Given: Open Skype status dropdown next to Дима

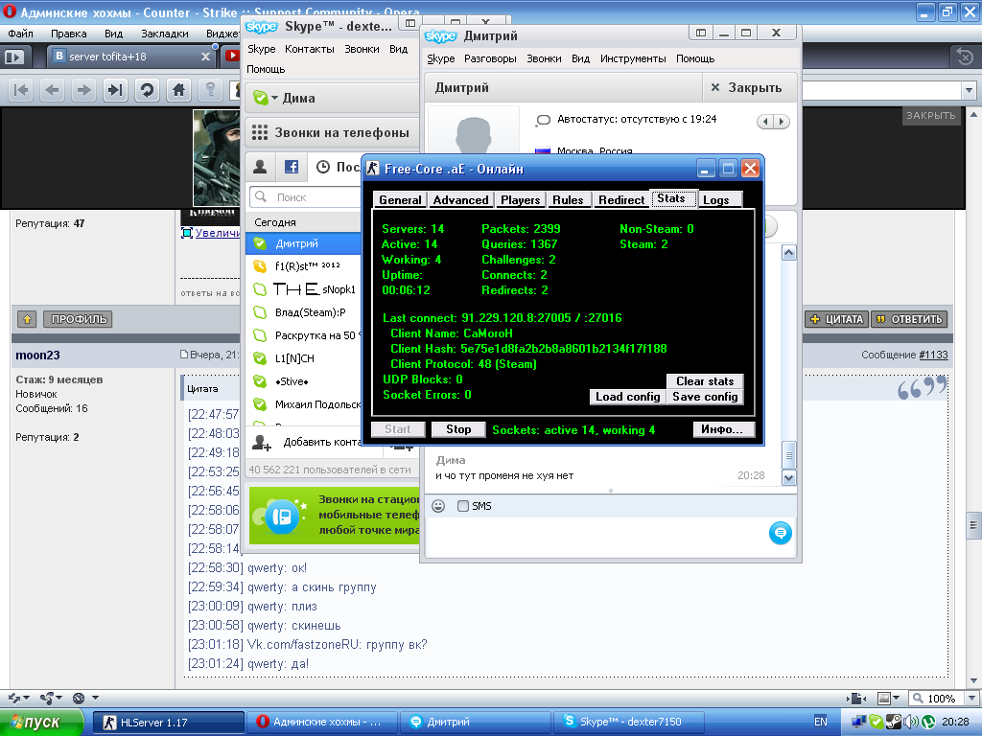Looking at the screenshot, I should [x=274, y=99].
